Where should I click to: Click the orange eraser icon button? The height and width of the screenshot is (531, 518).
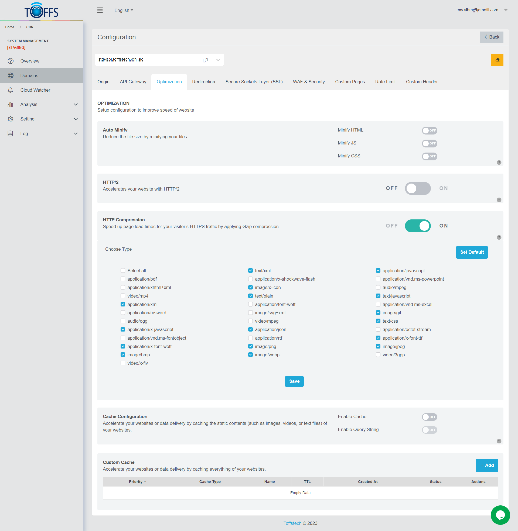tap(497, 60)
